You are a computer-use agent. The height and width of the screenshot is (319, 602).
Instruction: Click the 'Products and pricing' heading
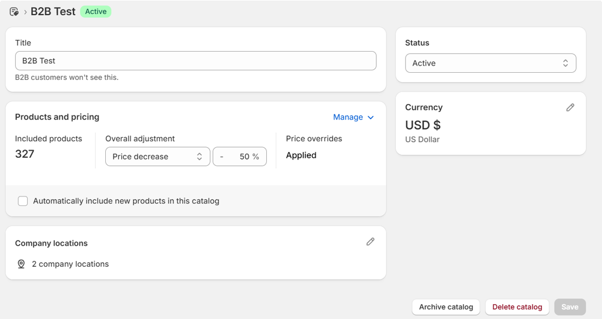click(x=57, y=117)
